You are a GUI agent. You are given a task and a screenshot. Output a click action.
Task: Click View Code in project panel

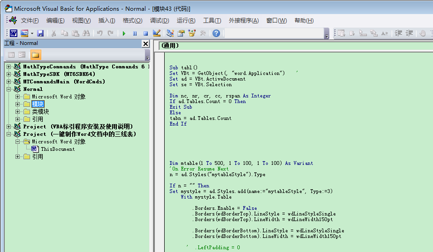[11, 55]
